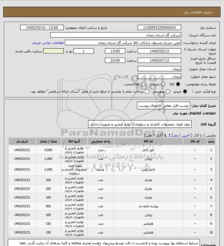Open results page 2
The height and width of the screenshot is (246, 224).
coord(169,135)
